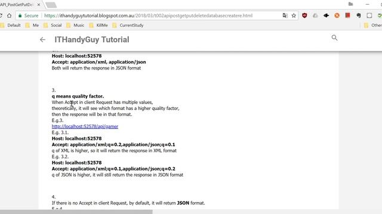Open the CurrentStudy bookmarks folder
The image size is (382, 214).
pyautogui.click(x=128, y=25)
